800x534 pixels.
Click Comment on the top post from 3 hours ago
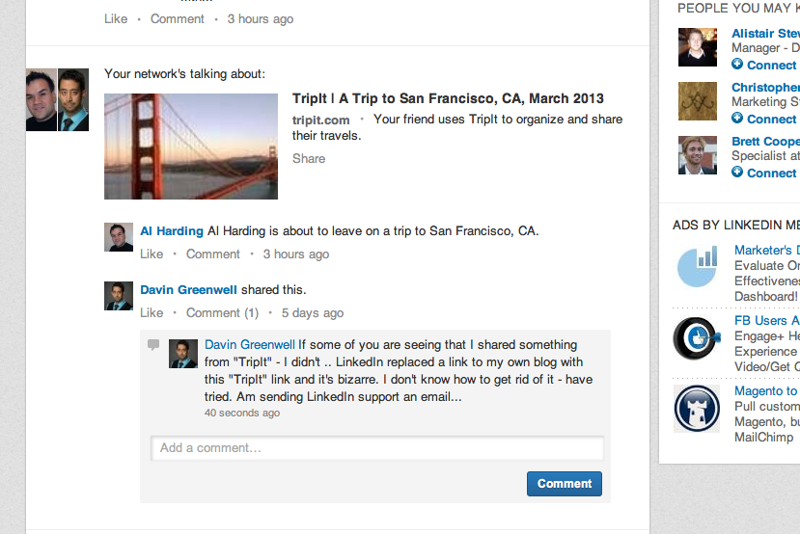click(x=177, y=19)
